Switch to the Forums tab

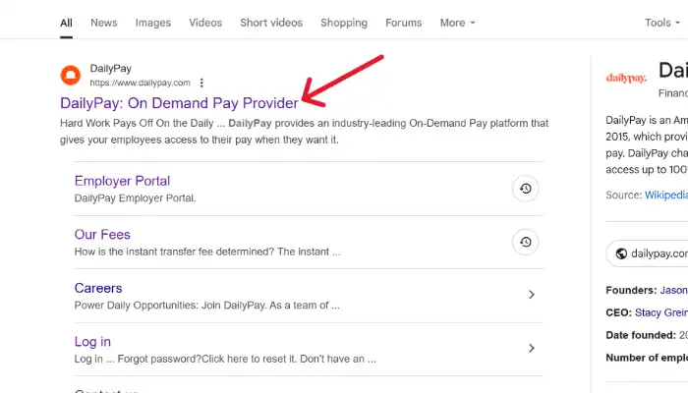tap(404, 23)
